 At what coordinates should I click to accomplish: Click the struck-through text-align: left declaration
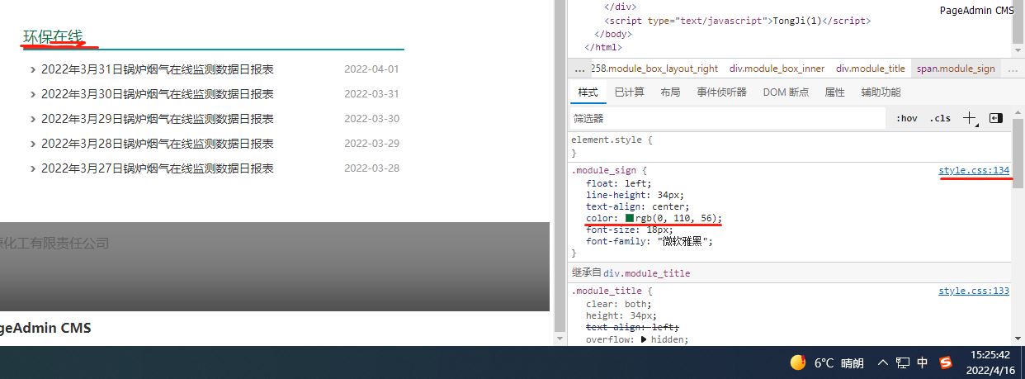click(x=632, y=327)
